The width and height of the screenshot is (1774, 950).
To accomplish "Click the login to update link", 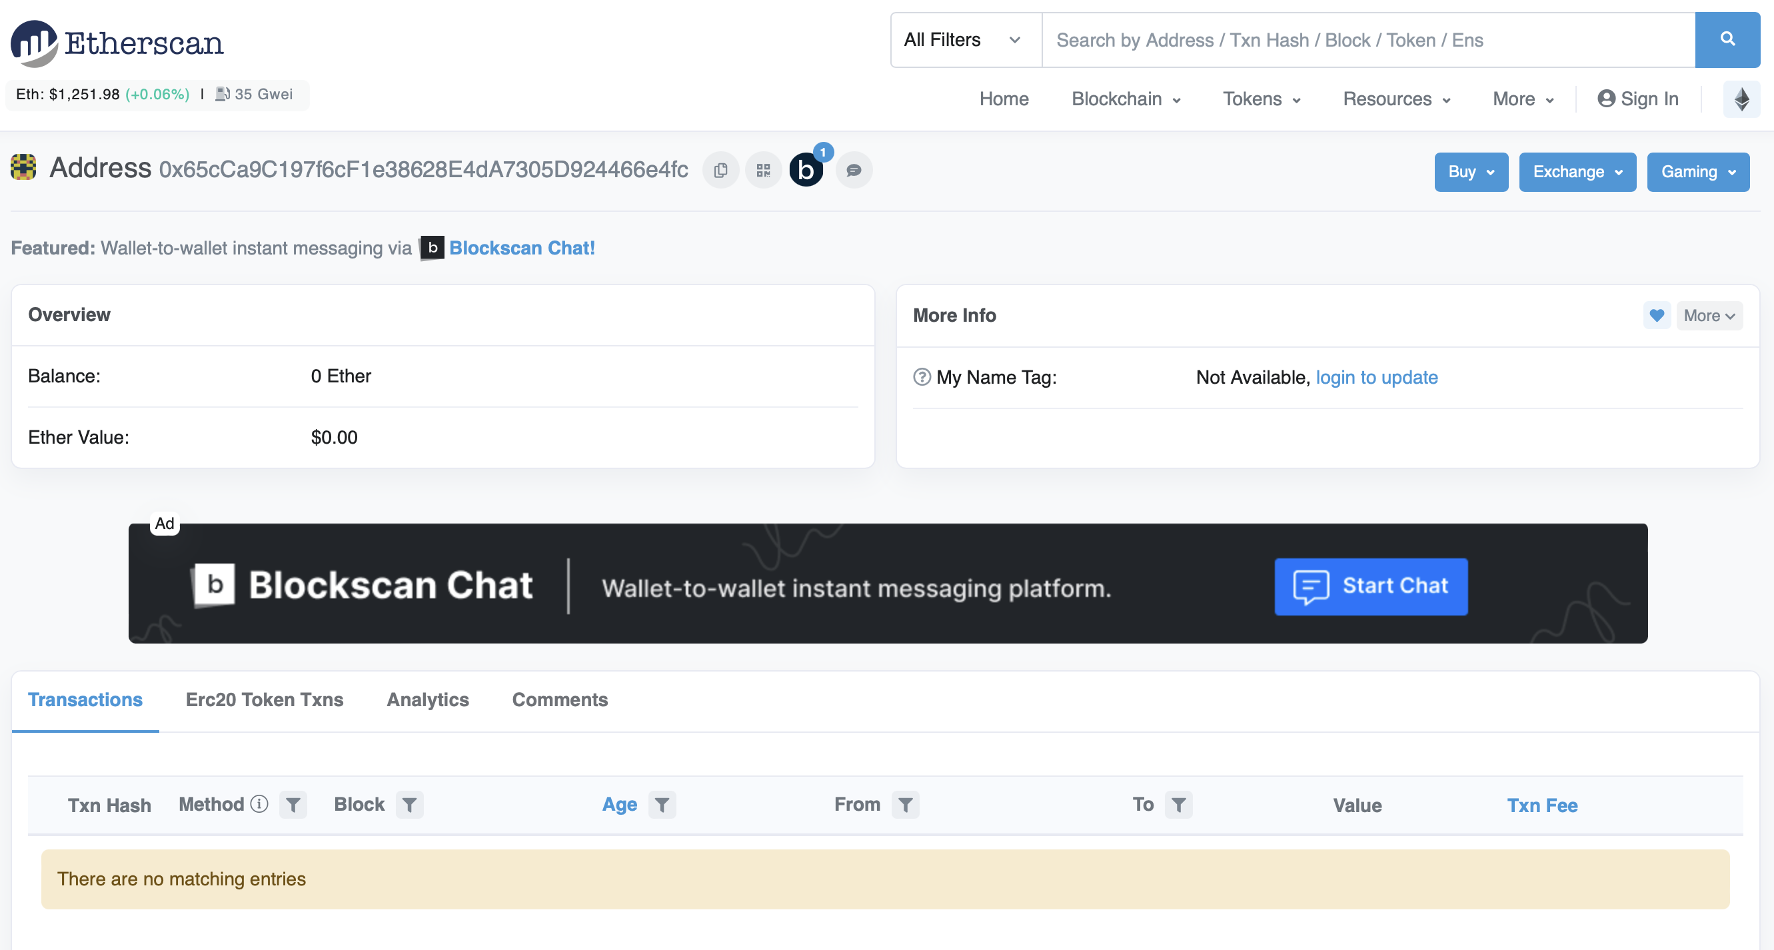I will click(1375, 376).
